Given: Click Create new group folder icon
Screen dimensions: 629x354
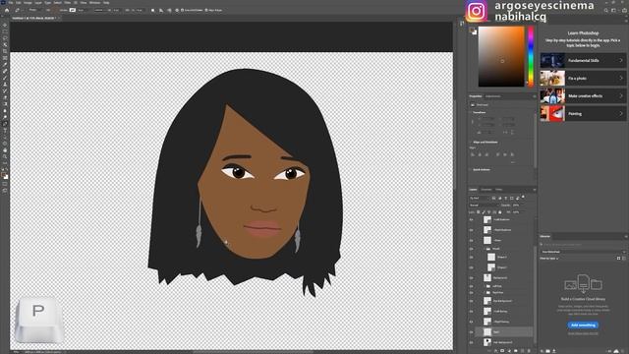Looking at the screenshot, I should pyautogui.click(x=515, y=351).
